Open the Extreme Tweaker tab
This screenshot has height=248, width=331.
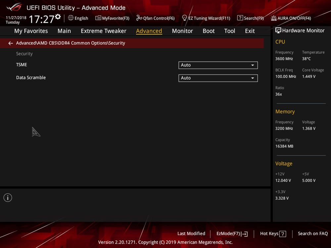pyautogui.click(x=103, y=31)
